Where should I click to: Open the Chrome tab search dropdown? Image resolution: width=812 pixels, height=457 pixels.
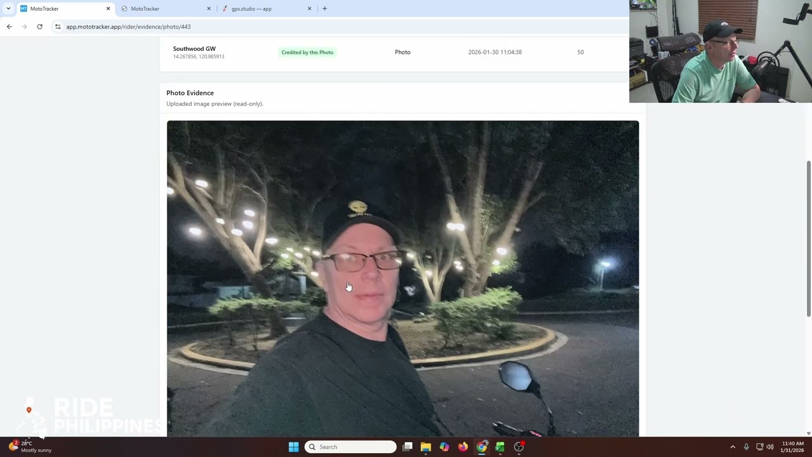[x=8, y=8]
